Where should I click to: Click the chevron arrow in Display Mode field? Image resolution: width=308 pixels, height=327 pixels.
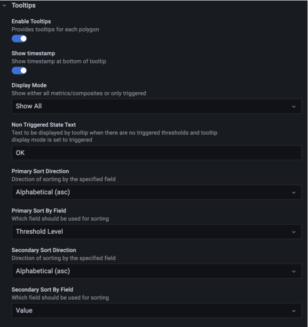293,106
